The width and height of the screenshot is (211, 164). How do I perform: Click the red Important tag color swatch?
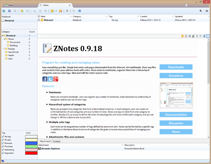[31, 153]
